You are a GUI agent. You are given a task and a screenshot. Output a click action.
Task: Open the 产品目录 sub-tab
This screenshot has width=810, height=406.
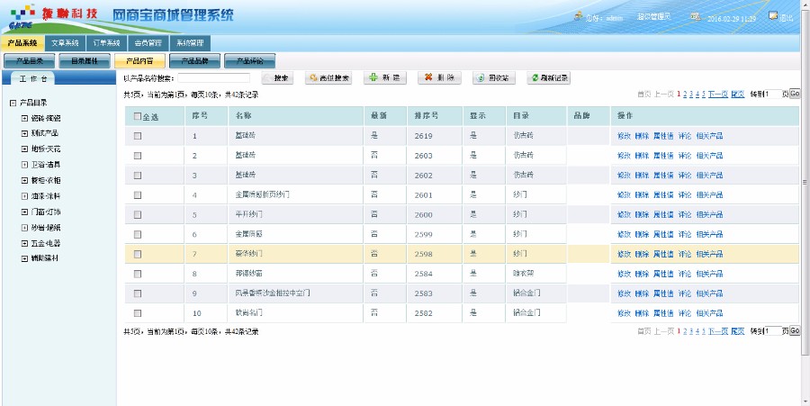[x=30, y=61]
